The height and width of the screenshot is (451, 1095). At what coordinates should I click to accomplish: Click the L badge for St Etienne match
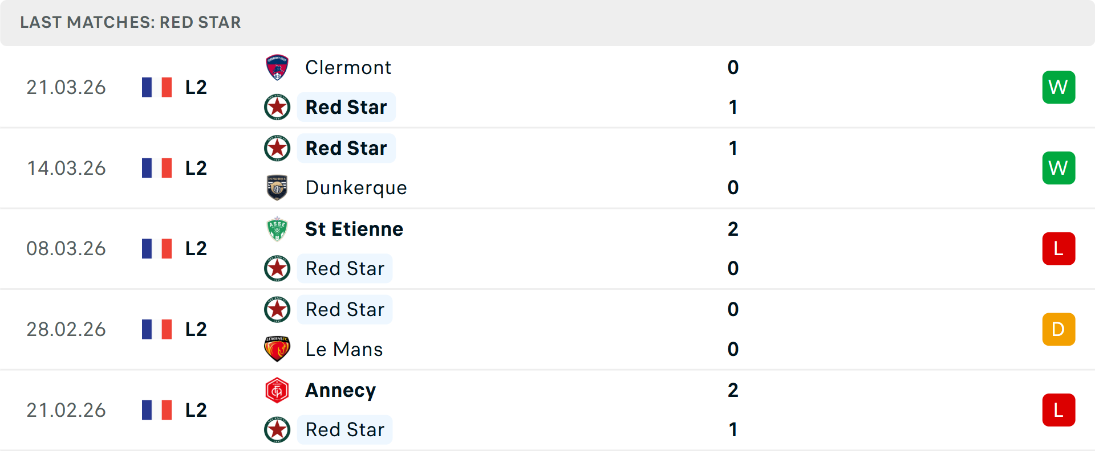click(1058, 249)
